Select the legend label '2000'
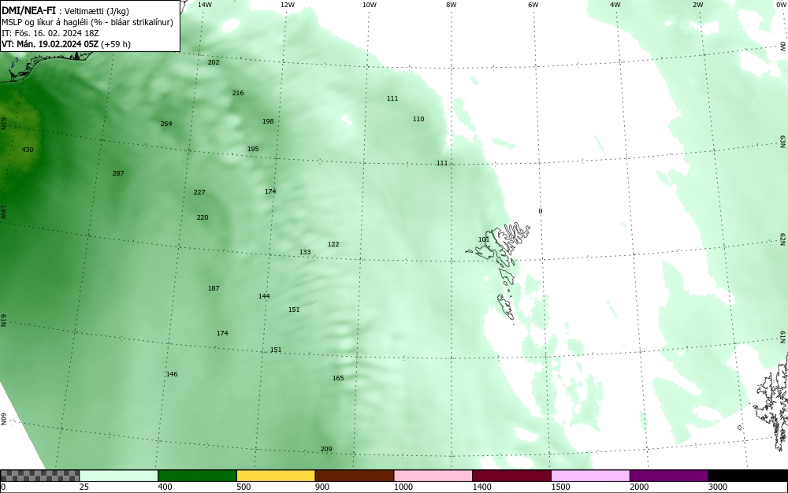This screenshot has width=788, height=493. [639, 487]
